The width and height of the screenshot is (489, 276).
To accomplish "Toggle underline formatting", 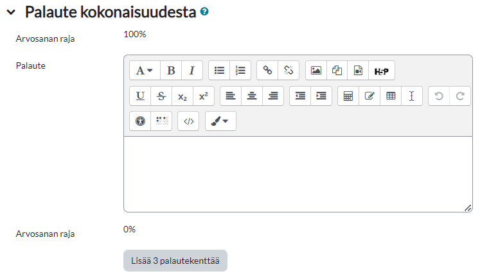I will coord(140,96).
